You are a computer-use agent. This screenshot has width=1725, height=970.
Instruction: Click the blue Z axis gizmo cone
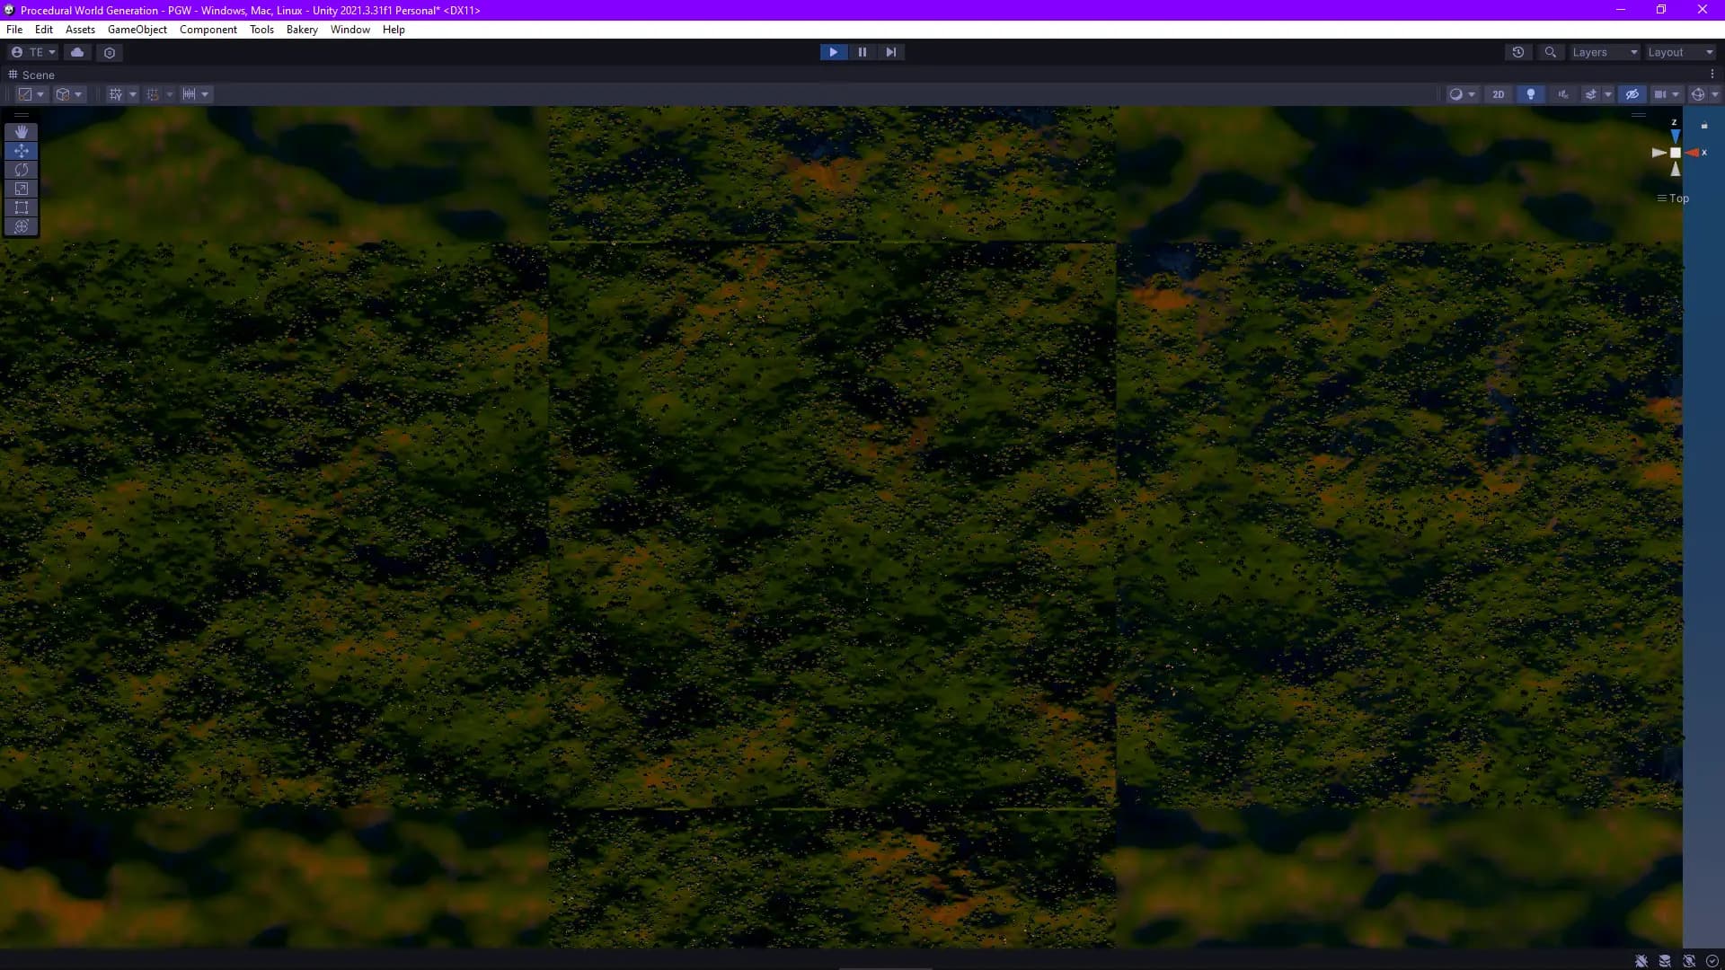coord(1675,136)
